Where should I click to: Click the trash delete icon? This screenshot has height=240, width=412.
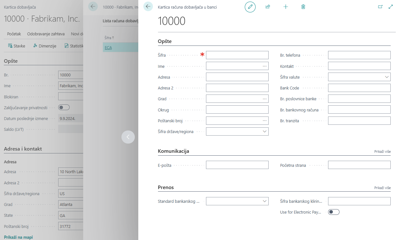(x=303, y=7)
